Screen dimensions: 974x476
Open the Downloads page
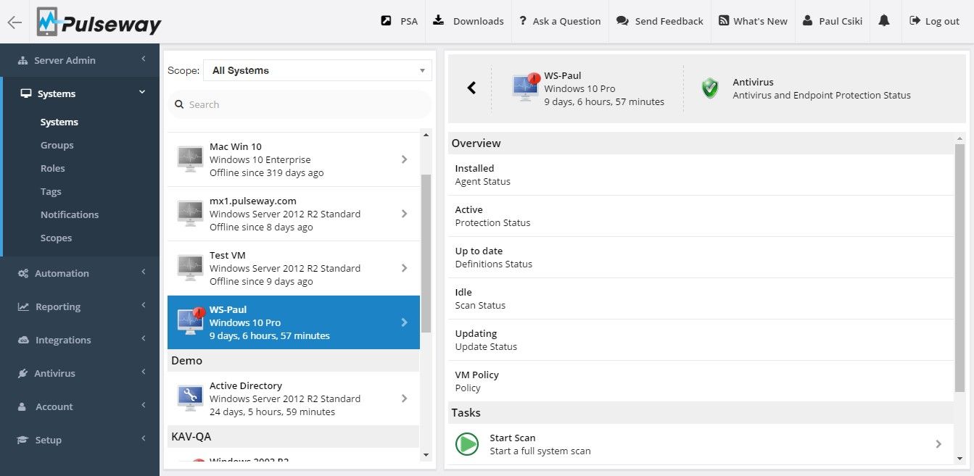coord(469,21)
